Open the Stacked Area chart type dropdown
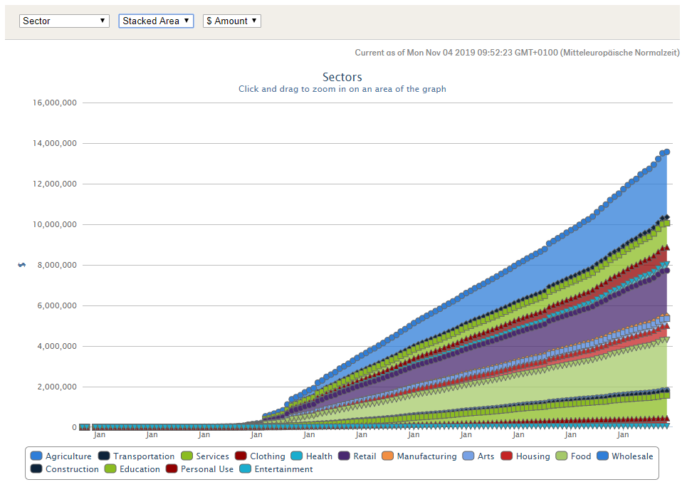 [156, 21]
